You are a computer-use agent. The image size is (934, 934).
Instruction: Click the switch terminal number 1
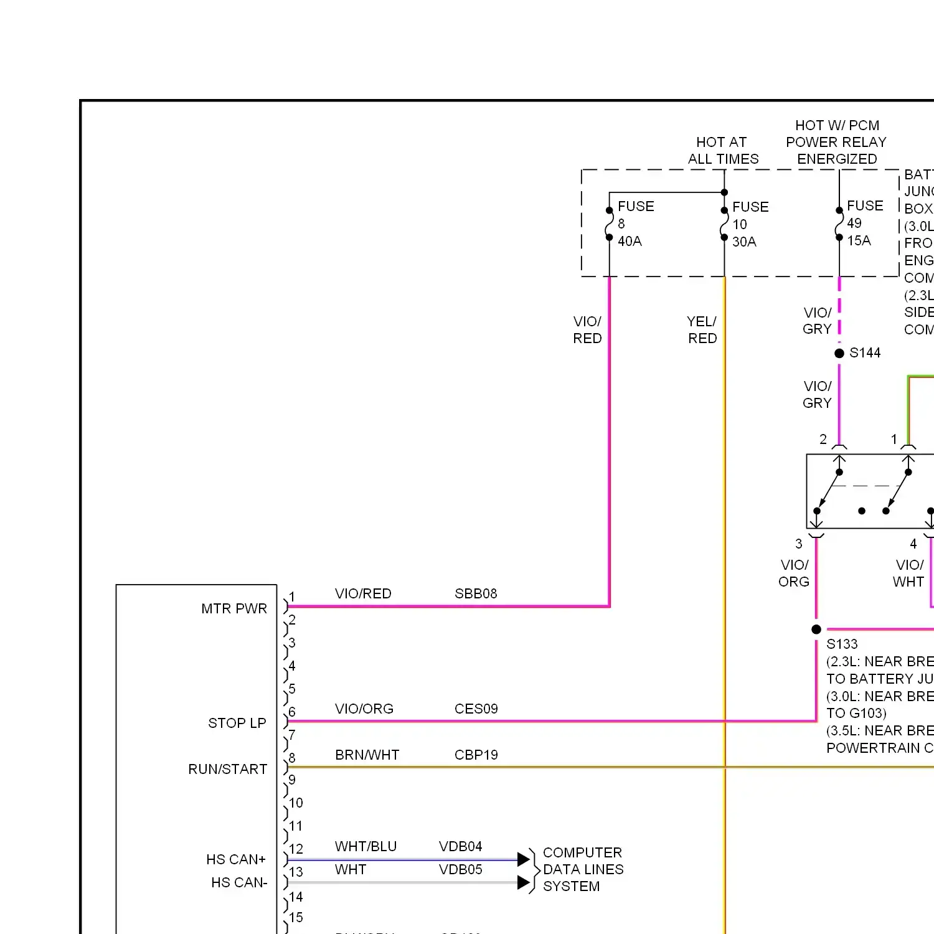click(894, 440)
